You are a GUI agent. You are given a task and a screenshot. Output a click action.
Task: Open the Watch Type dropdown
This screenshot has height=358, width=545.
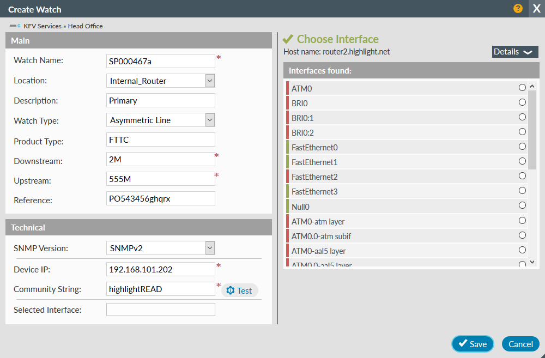(209, 120)
